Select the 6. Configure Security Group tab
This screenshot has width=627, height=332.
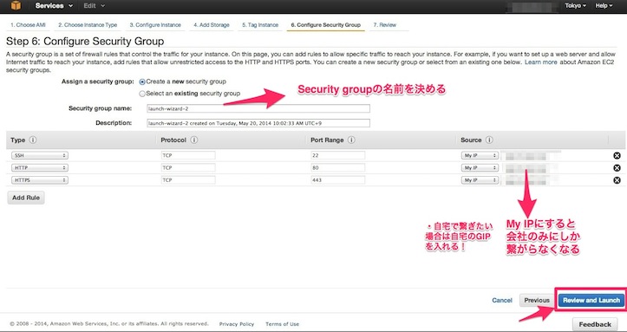coord(325,25)
